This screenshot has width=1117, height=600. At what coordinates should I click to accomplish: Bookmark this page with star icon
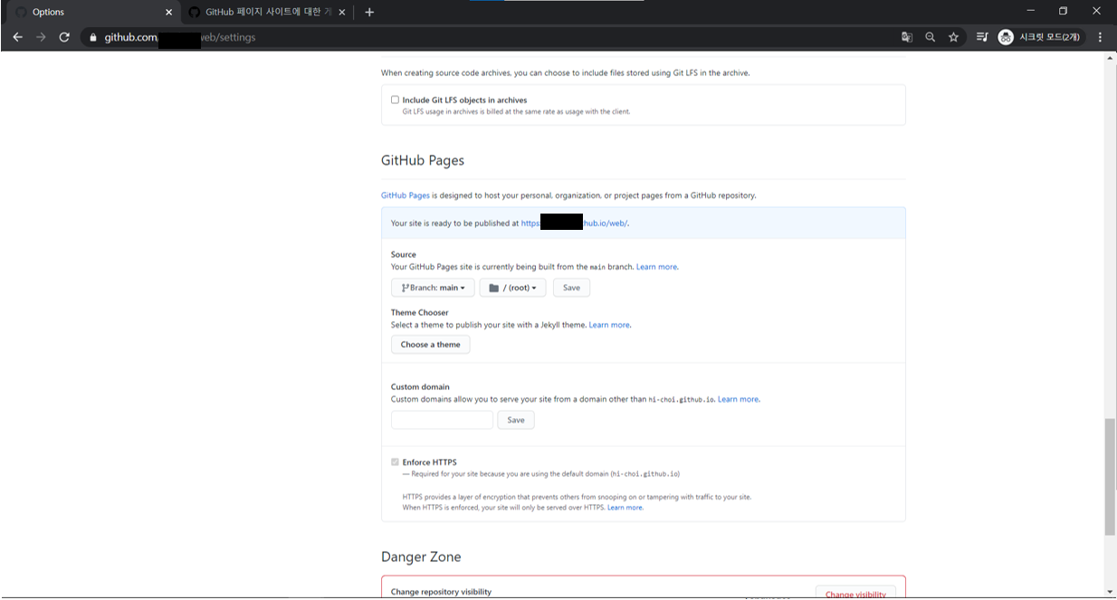pyautogui.click(x=953, y=37)
